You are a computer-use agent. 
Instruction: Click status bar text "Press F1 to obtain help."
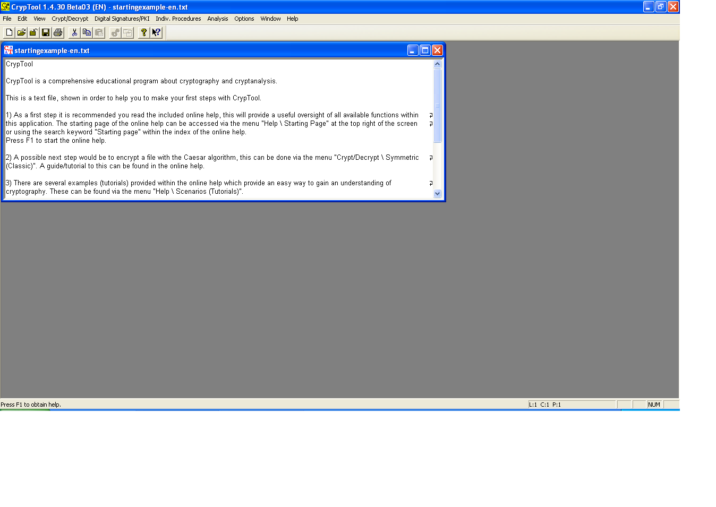pos(31,405)
